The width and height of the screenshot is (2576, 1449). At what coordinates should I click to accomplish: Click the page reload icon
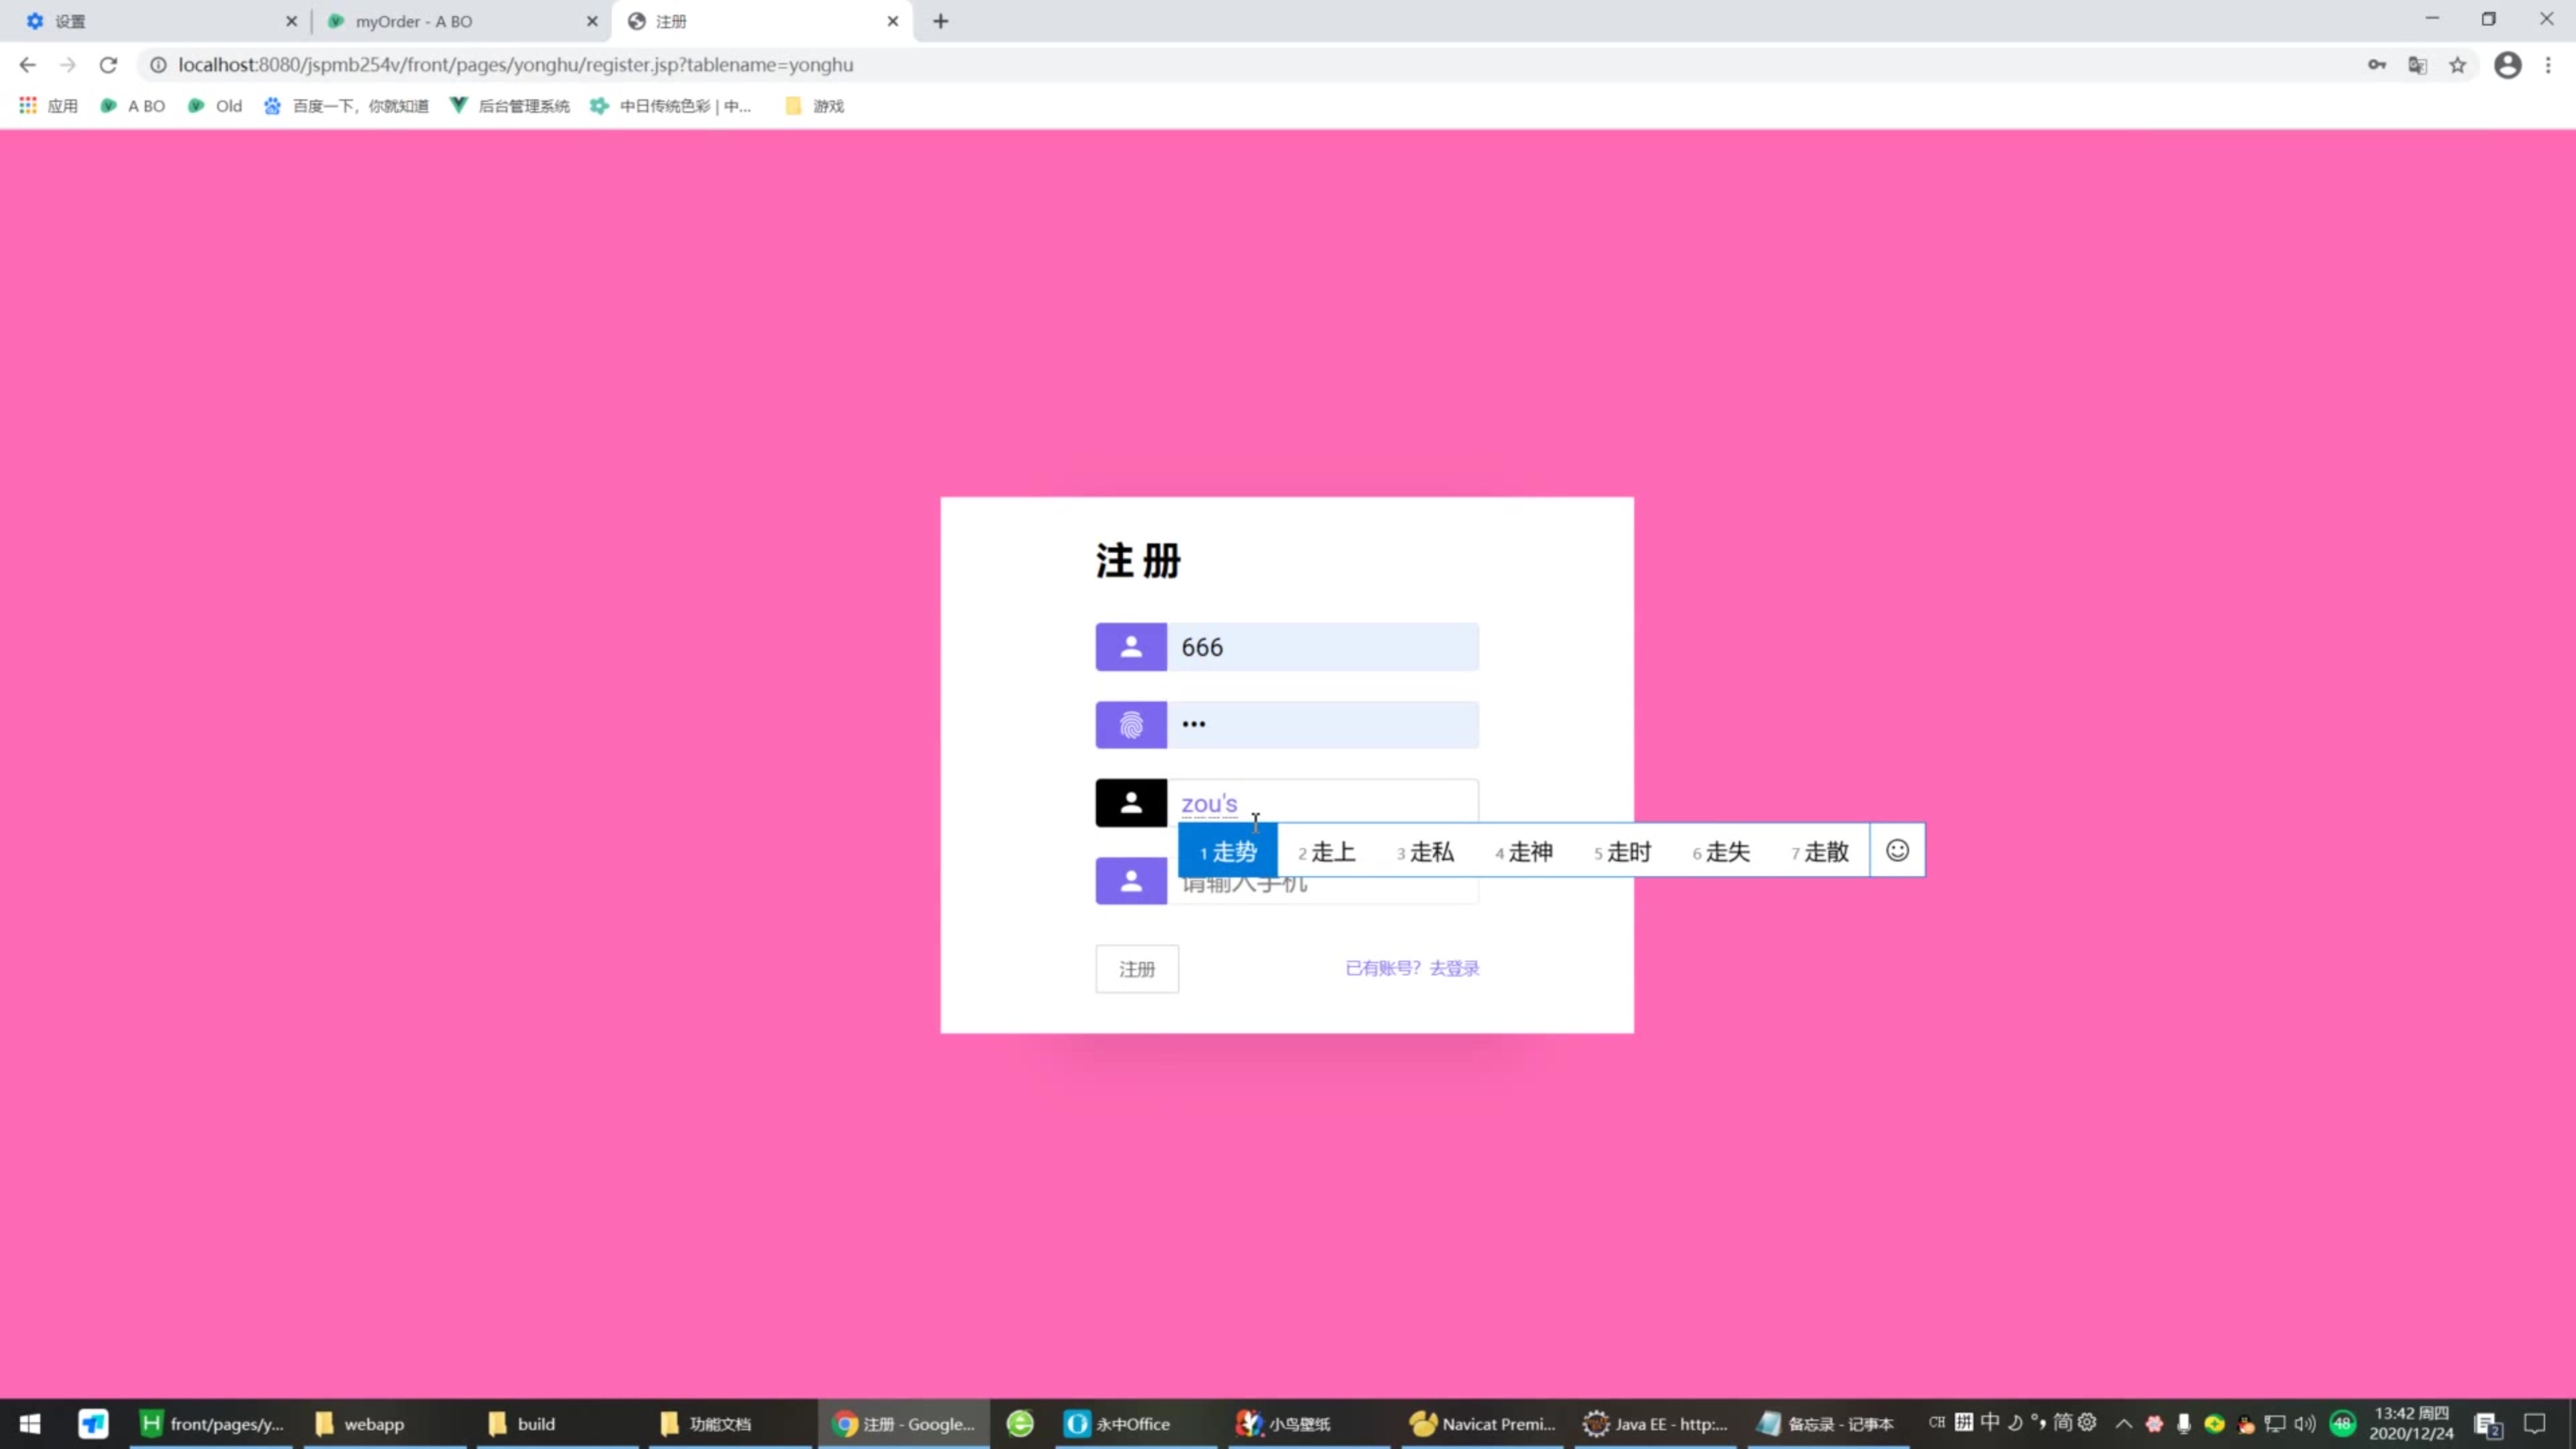(x=108, y=65)
